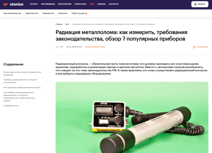The image size is (212, 153).
Task: Open the Покупателям menu item
Action: pos(65,4)
